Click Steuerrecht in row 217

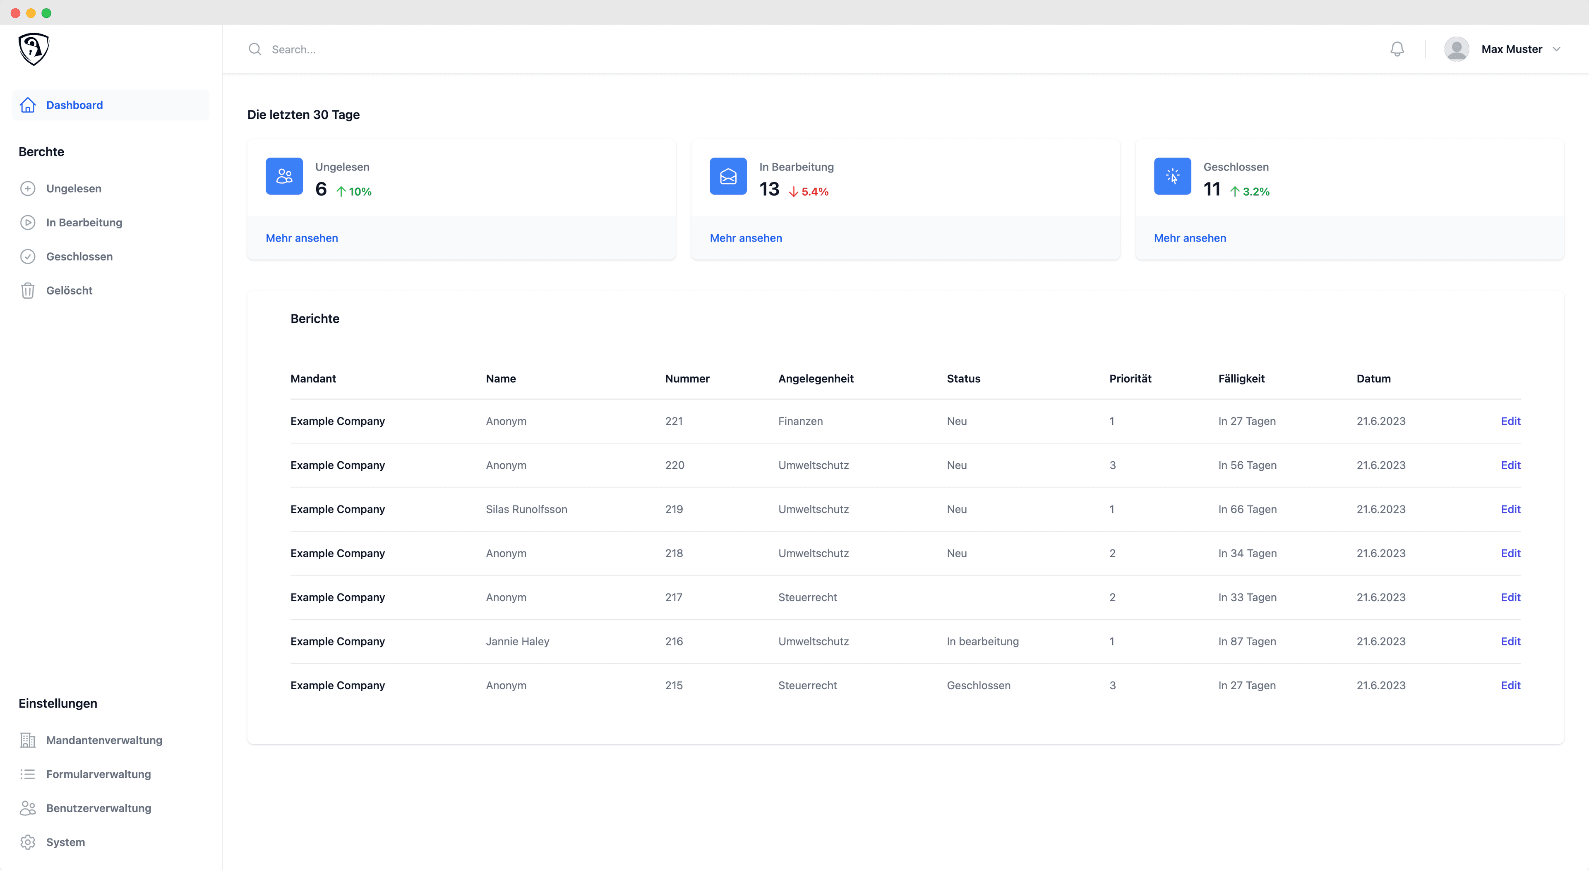pos(807,597)
